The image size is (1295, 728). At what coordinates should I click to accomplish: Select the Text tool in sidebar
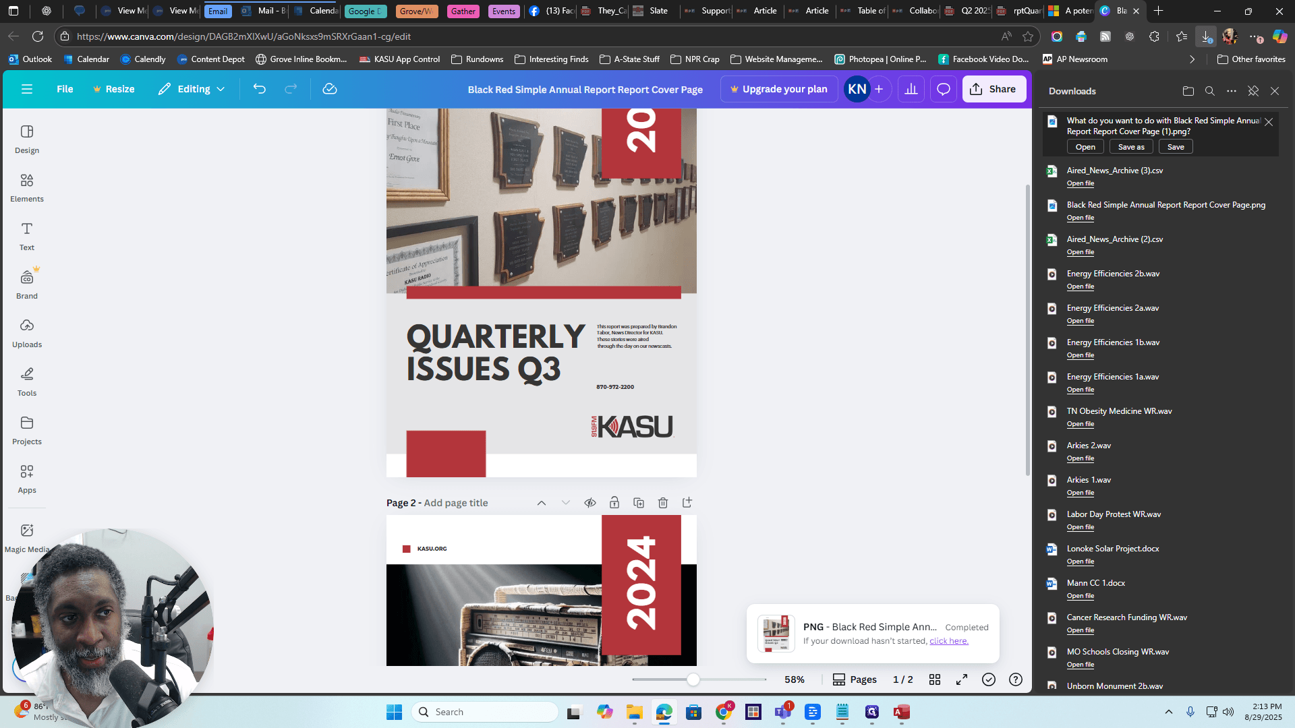tap(27, 237)
